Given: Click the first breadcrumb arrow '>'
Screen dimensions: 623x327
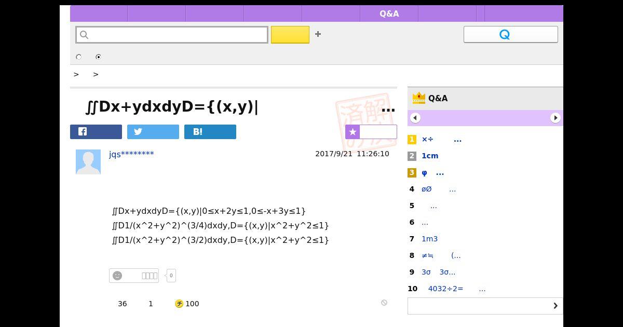Looking at the screenshot, I should pyautogui.click(x=76, y=75).
